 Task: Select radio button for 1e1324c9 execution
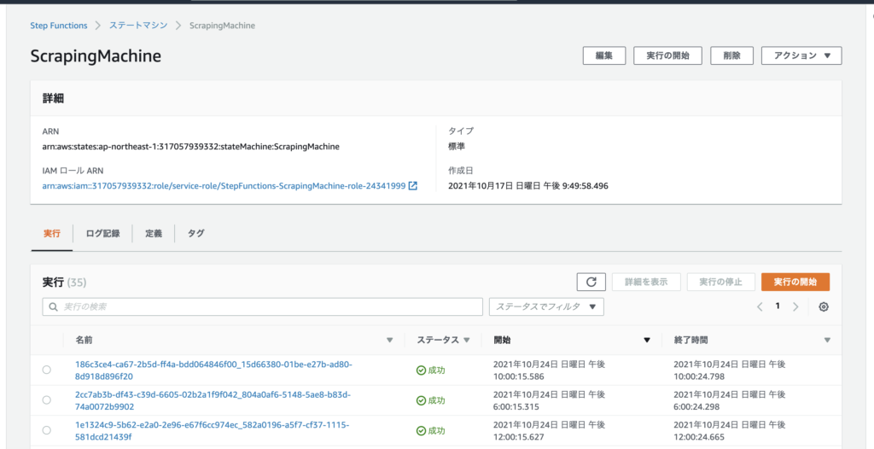46,430
